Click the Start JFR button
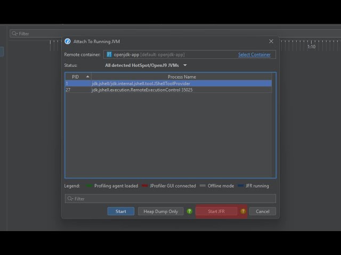The height and width of the screenshot is (255, 341). click(216, 211)
